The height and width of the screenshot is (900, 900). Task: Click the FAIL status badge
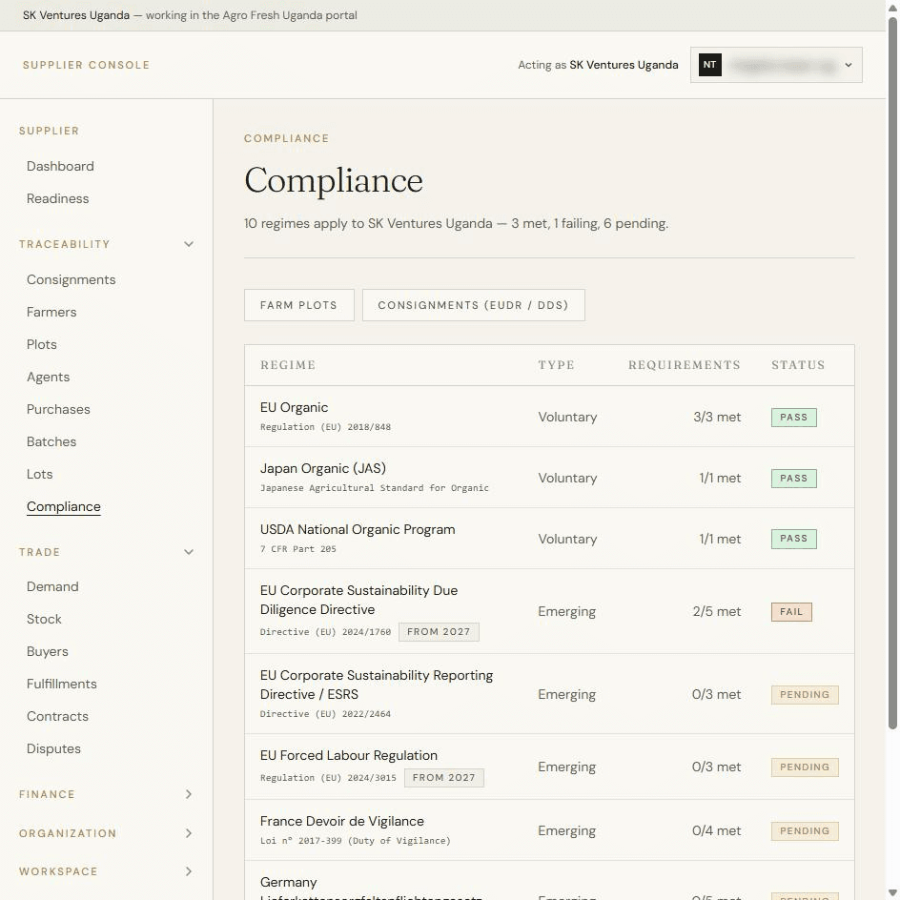tap(791, 612)
